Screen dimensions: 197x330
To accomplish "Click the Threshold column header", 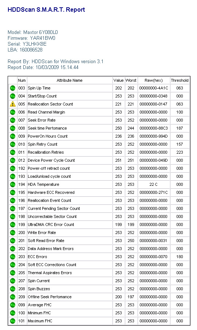I will (180, 80).
